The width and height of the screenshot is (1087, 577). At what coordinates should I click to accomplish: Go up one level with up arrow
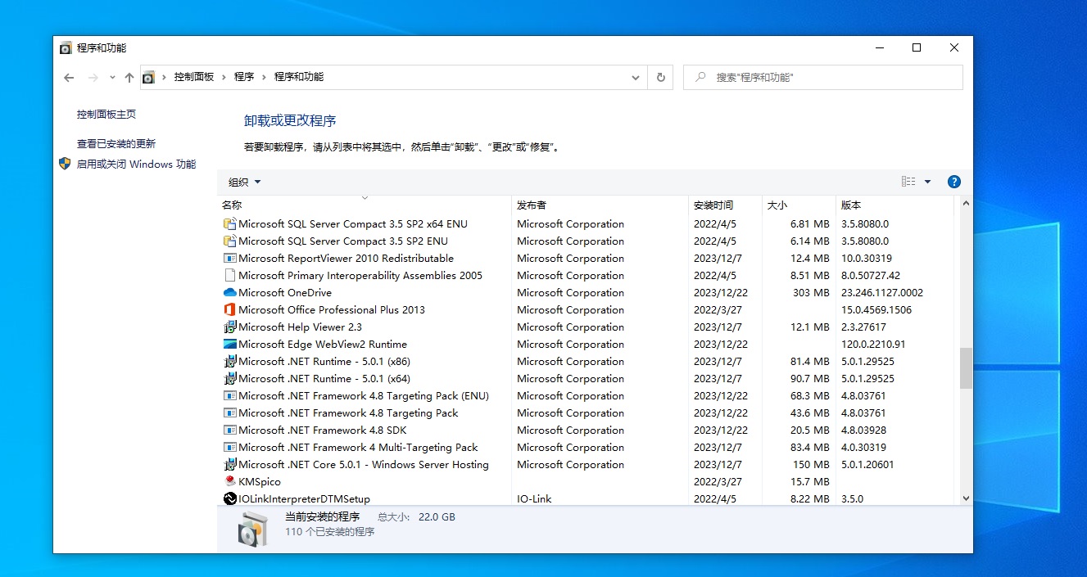point(129,77)
